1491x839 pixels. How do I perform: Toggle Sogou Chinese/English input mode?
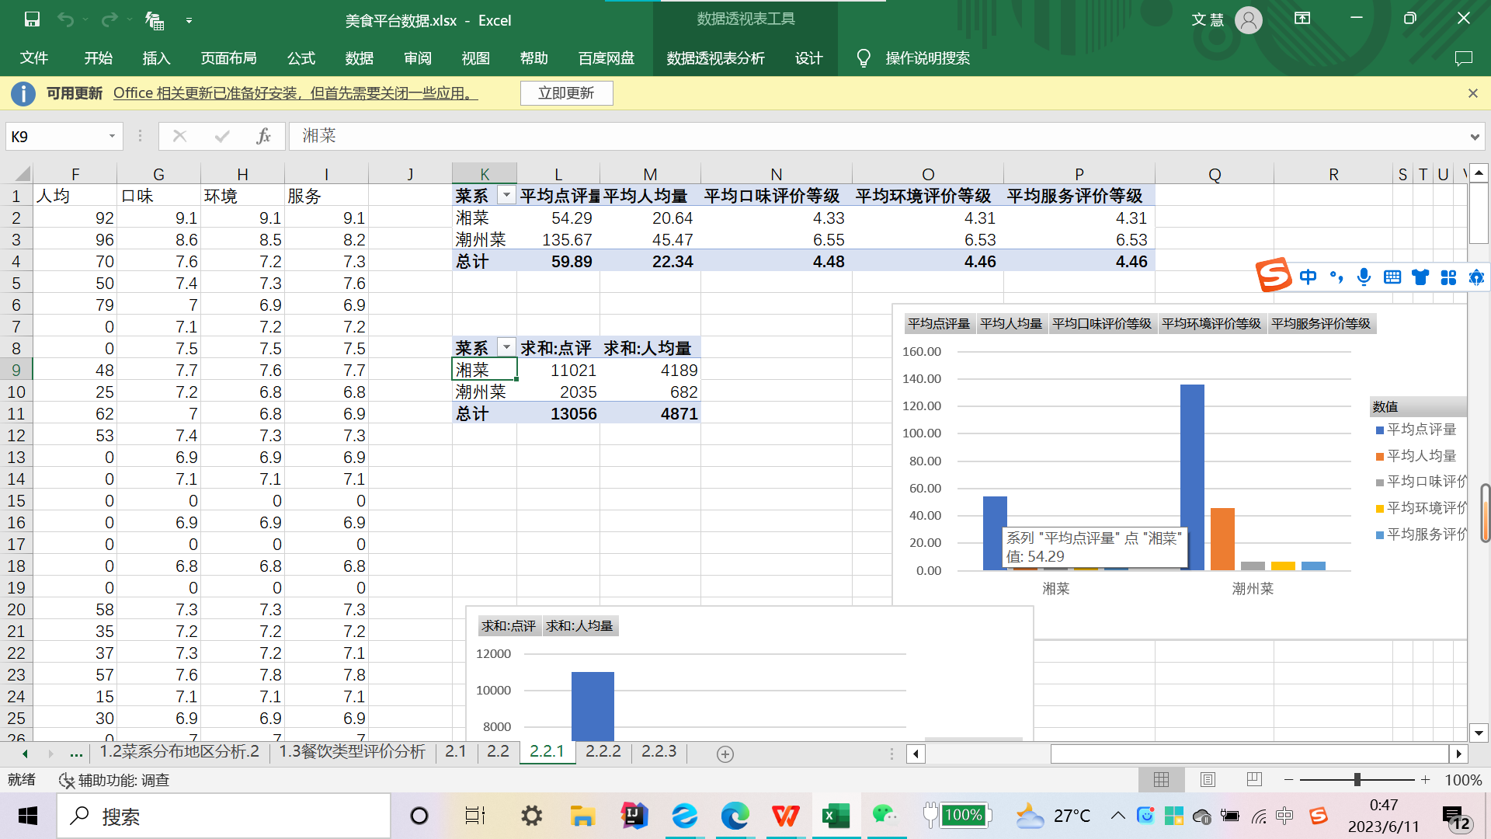point(1309,277)
